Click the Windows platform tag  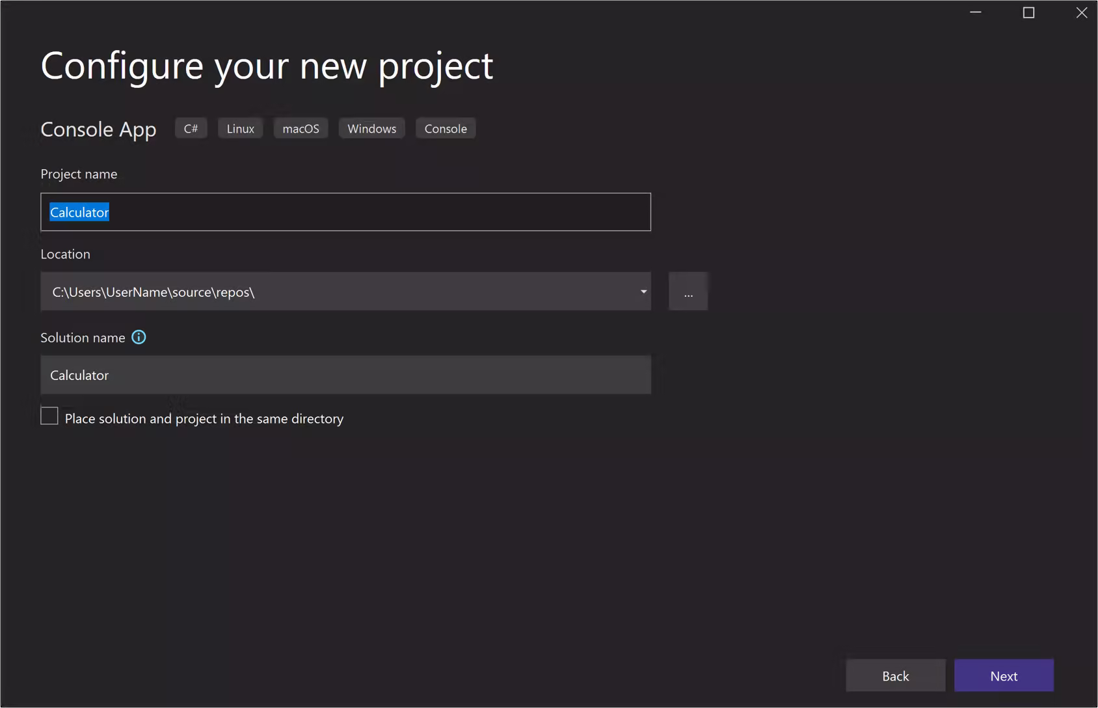tap(371, 129)
